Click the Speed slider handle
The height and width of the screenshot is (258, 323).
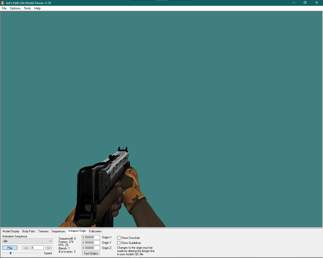click(x=11, y=253)
